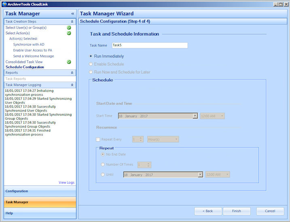This screenshot has width=290, height=222.
Task: Open the Until date dropdown
Action: tap(200, 174)
